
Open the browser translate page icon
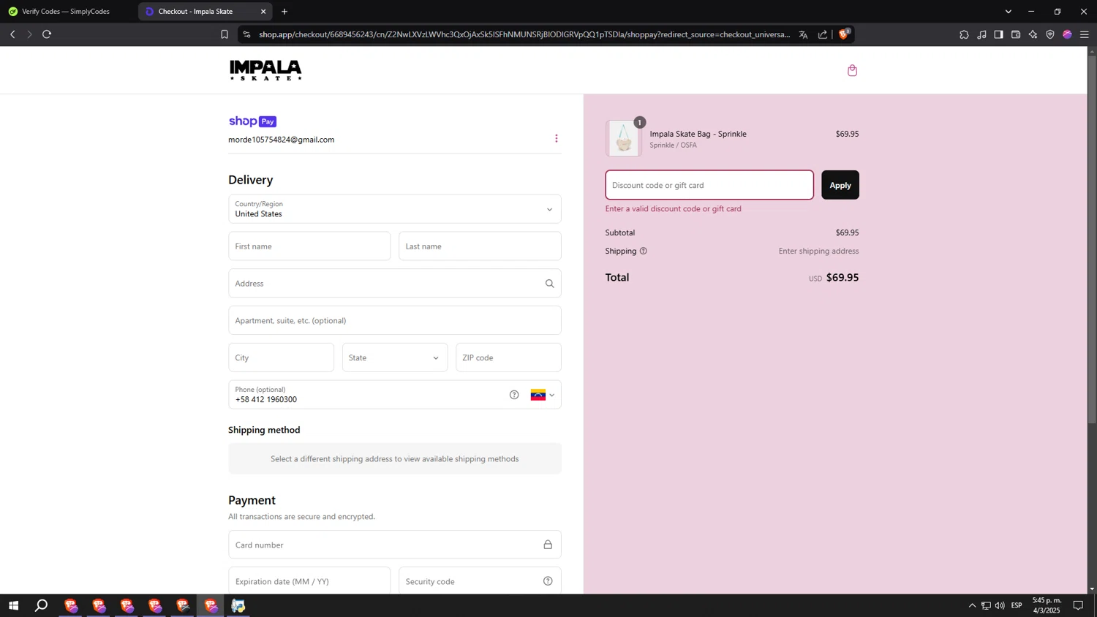803,34
